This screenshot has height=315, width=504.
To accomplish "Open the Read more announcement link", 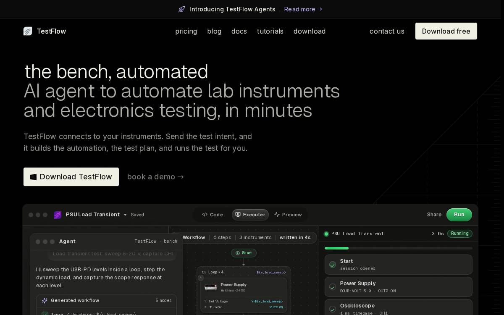I will 303,9.
